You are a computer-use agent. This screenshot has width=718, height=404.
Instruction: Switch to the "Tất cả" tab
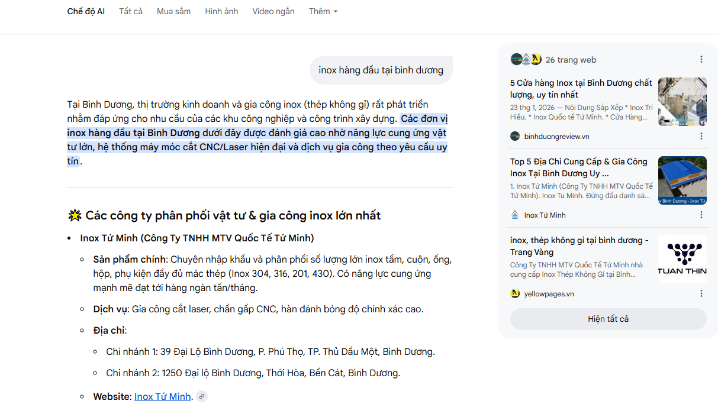point(131,11)
